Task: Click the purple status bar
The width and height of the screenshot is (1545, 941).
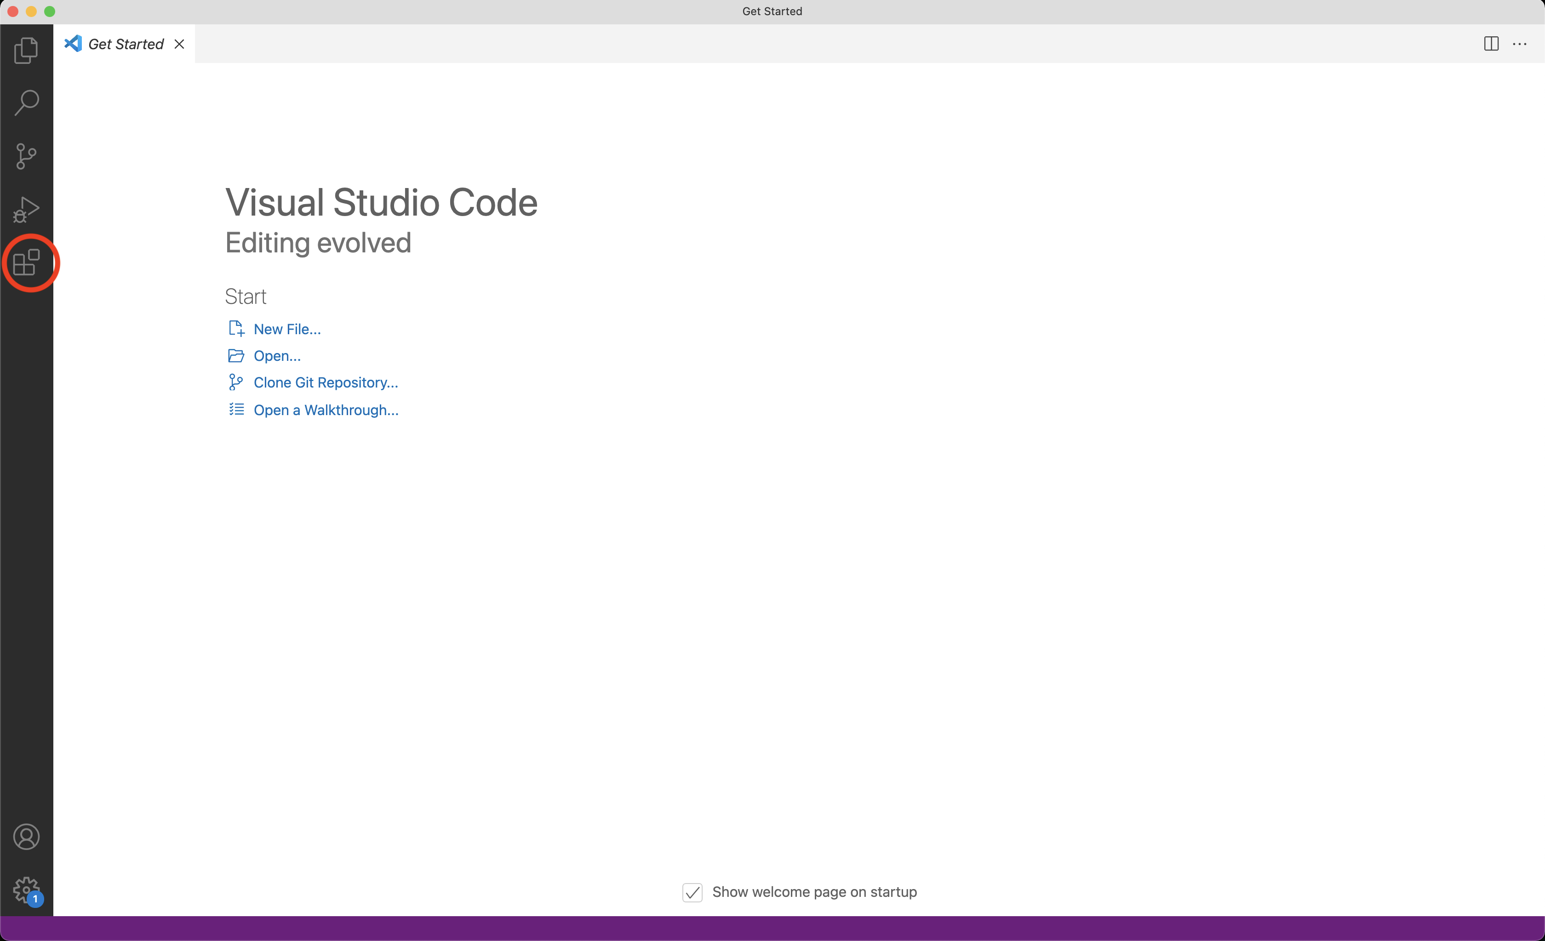Action: pyautogui.click(x=772, y=929)
